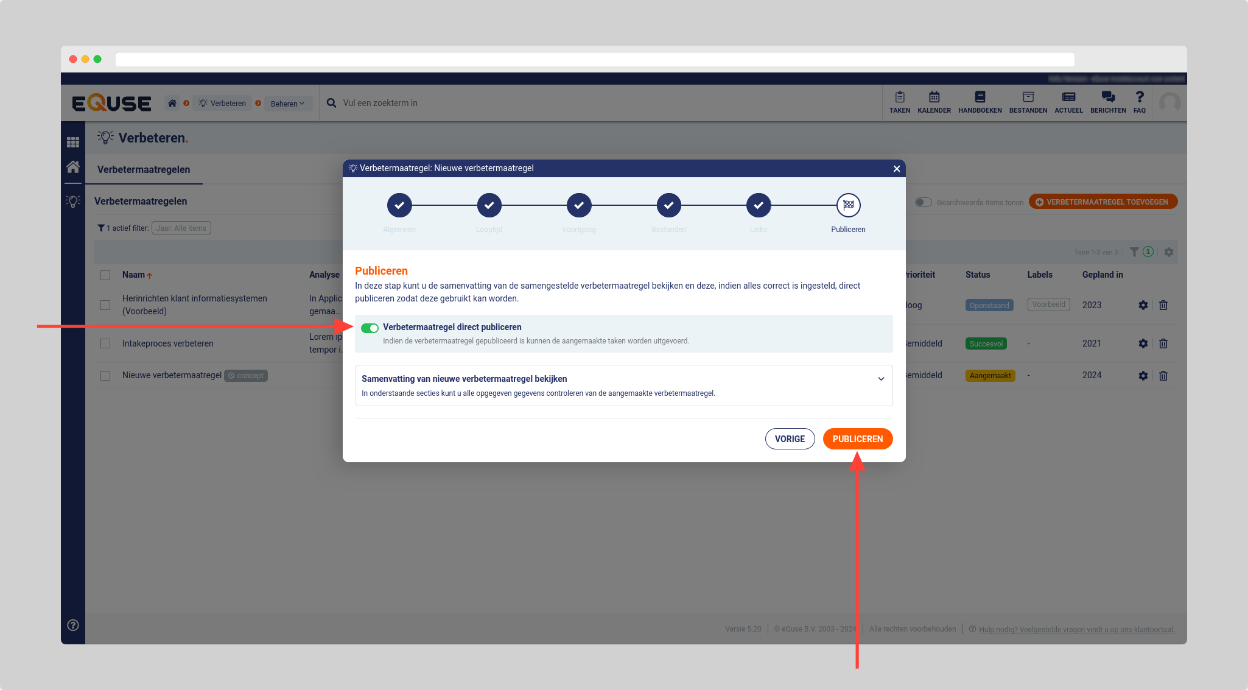Viewport: 1248px width, 690px height.
Task: Click gear icon for Nieuwe verbetermaatregel row
Action: 1143,376
